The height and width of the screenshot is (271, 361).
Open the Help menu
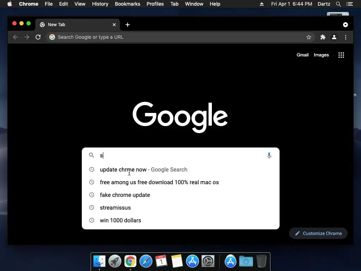pyautogui.click(x=215, y=4)
